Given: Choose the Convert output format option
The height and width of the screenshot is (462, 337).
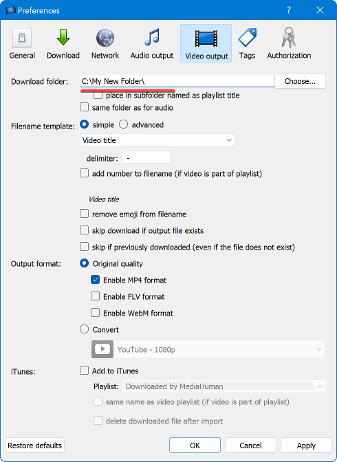Looking at the screenshot, I should pos(85,329).
